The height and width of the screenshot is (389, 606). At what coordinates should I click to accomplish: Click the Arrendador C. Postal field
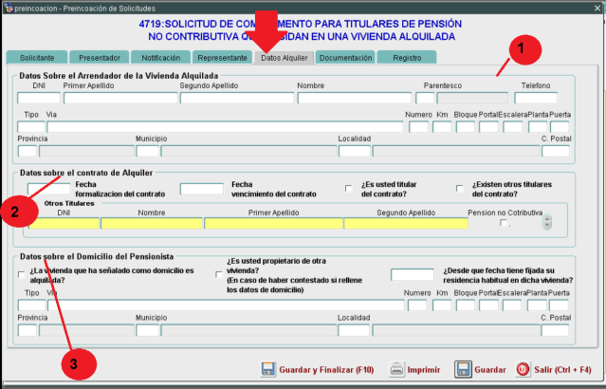556,151
